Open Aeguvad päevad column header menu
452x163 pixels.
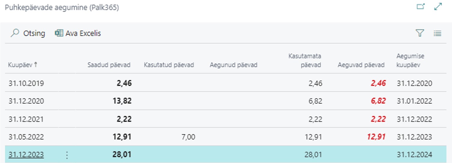(361, 65)
